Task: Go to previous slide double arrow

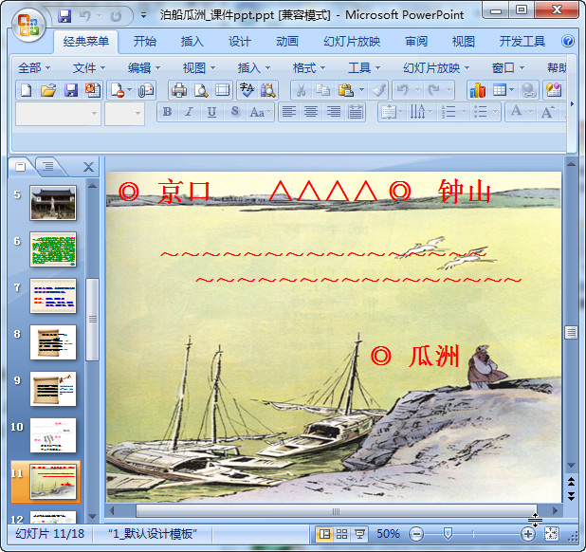Action: click(571, 482)
